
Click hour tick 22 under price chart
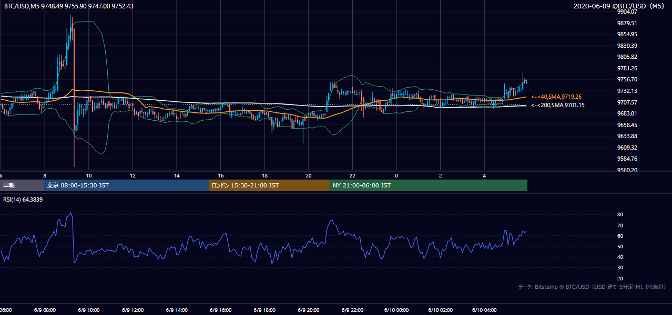(x=352, y=175)
